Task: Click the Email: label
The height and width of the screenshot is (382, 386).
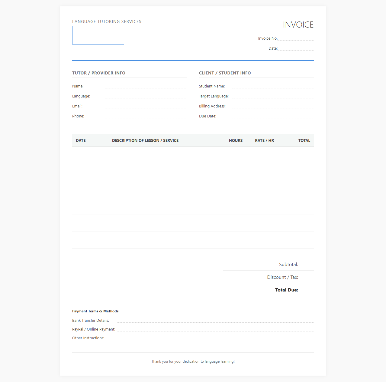Action: (x=77, y=106)
